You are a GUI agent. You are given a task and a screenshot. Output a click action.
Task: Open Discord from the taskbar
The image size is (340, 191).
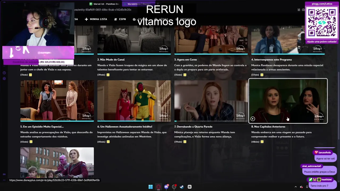166,187
